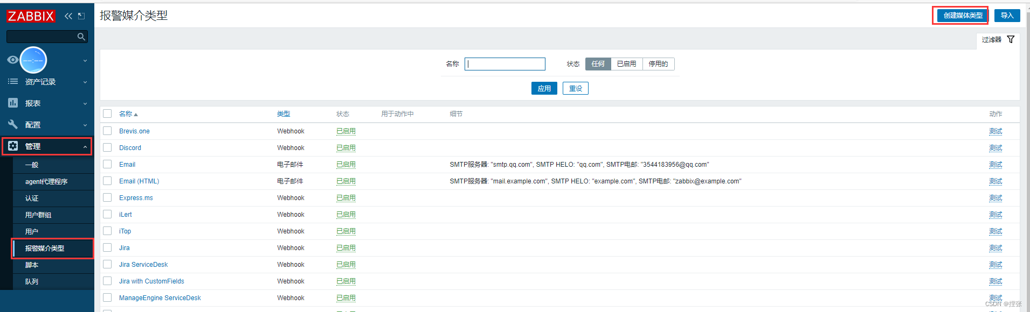
Task: Check the Express.ms row checkbox
Action: pos(107,197)
